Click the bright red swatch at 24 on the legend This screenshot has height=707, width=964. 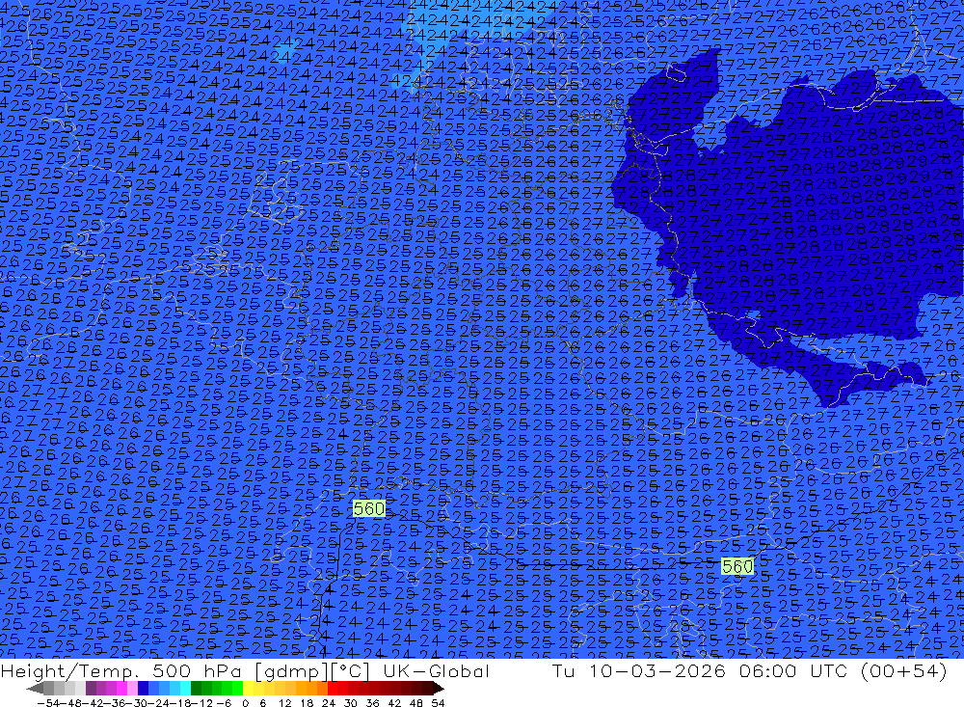click(x=333, y=689)
